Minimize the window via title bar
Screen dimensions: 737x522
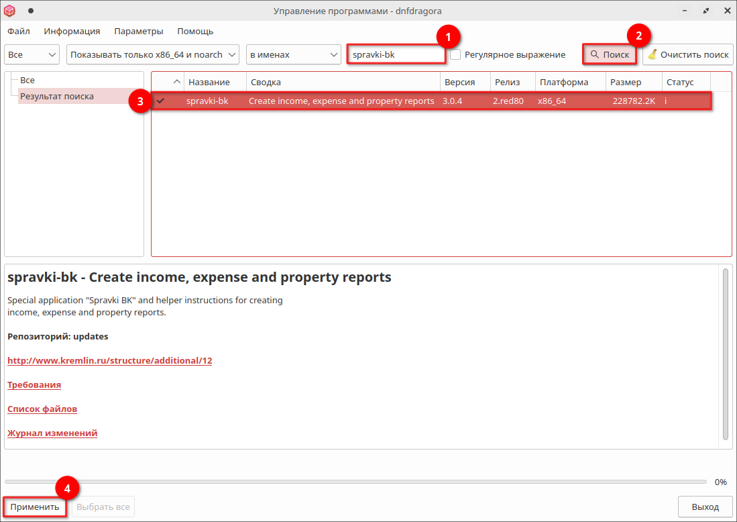pos(685,11)
